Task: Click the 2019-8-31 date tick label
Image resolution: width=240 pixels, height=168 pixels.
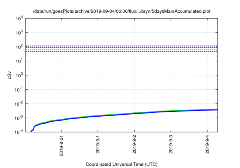Action: point(61,145)
